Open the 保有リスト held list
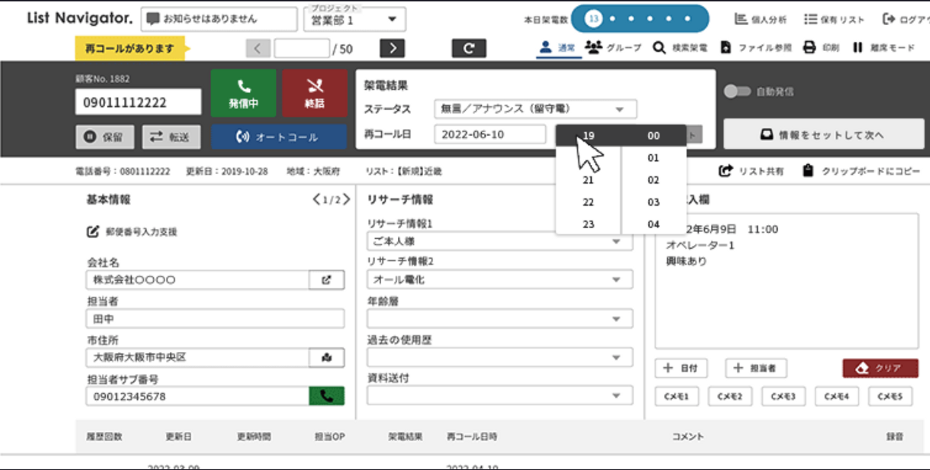The image size is (930, 470). tap(834, 19)
